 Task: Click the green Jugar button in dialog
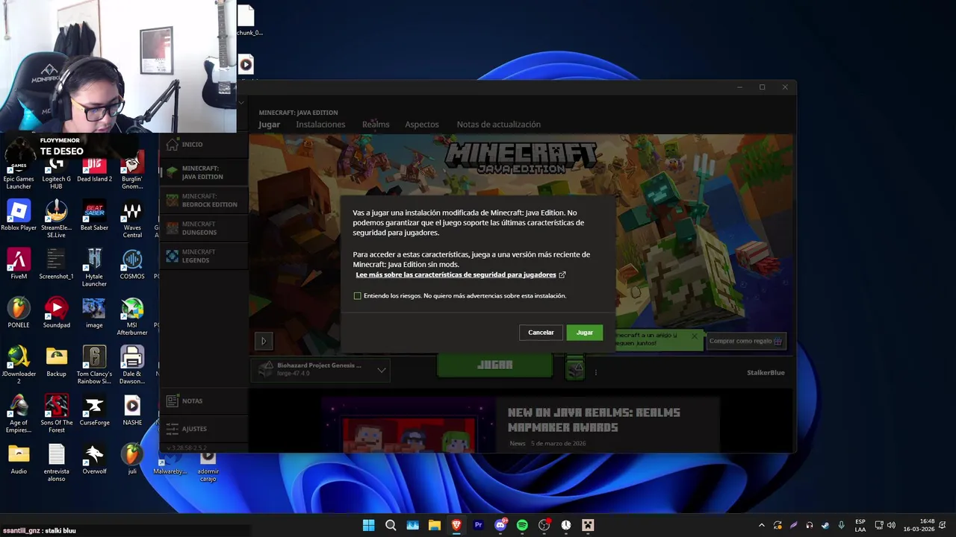584,333
